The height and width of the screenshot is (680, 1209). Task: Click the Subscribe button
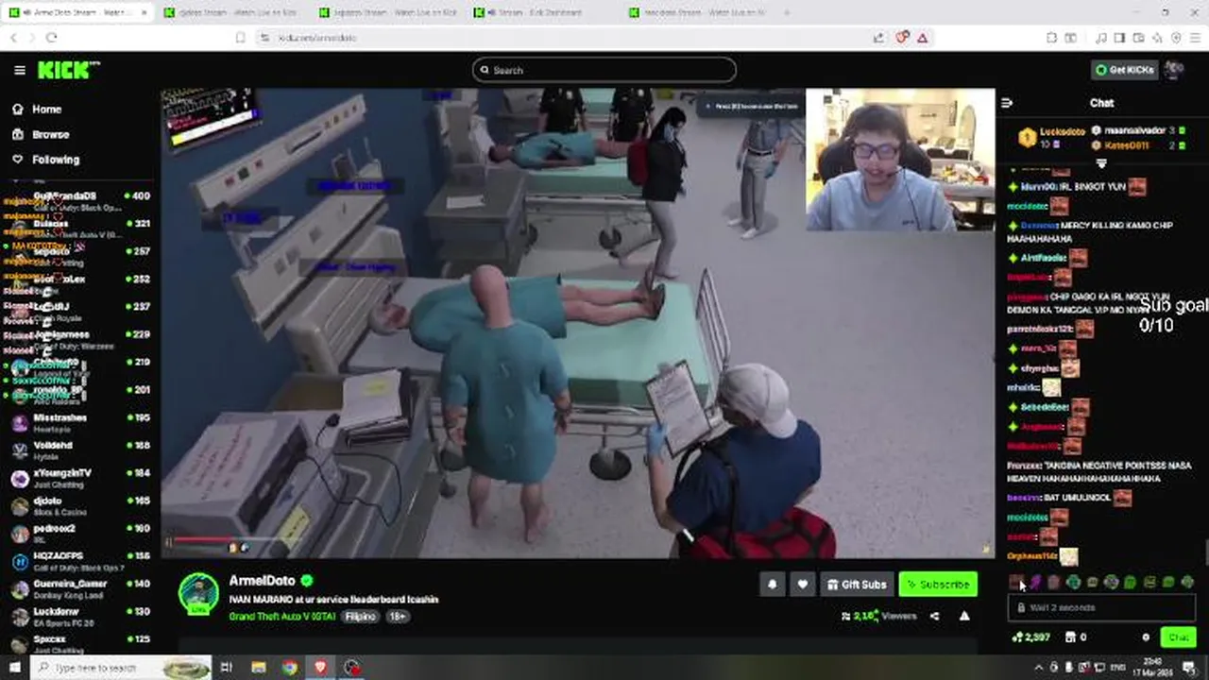tap(938, 585)
